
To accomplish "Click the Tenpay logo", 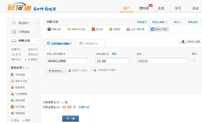I will tap(19, 7).
